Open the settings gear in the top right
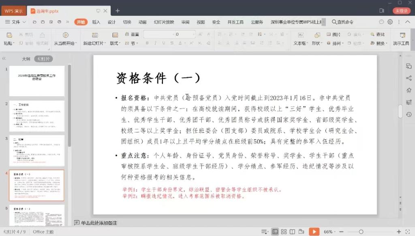415x236 pixels. coord(390,22)
